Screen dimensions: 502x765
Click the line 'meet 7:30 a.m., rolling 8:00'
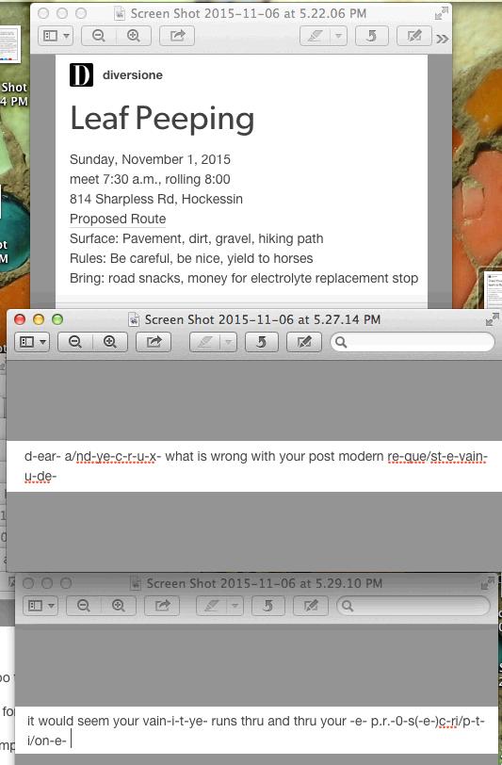(x=150, y=179)
